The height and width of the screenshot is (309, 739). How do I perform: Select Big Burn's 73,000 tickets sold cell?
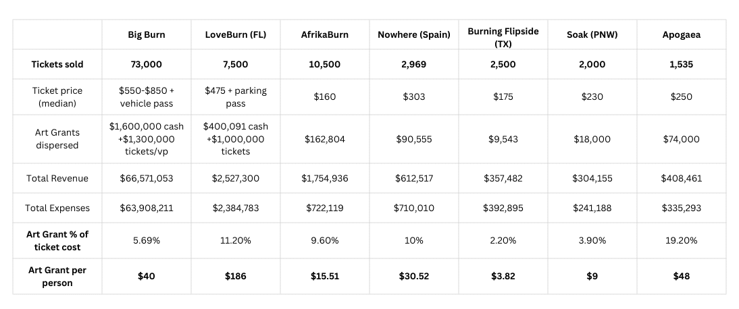147,65
